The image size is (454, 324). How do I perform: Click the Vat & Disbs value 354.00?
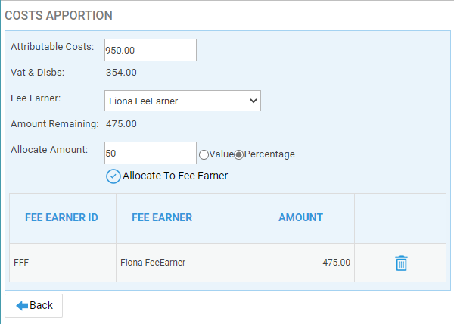[121, 73]
